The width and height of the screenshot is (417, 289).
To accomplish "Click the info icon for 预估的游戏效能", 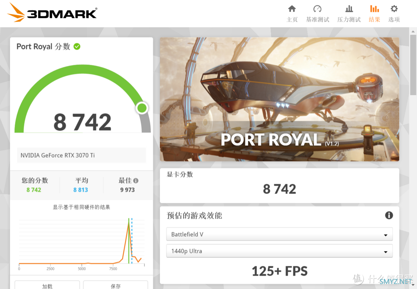I will tap(389, 215).
